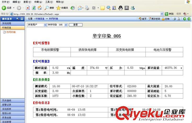Open the Back button history dropdown arrow
This screenshot has width=192, height=123.
tap(14, 8)
